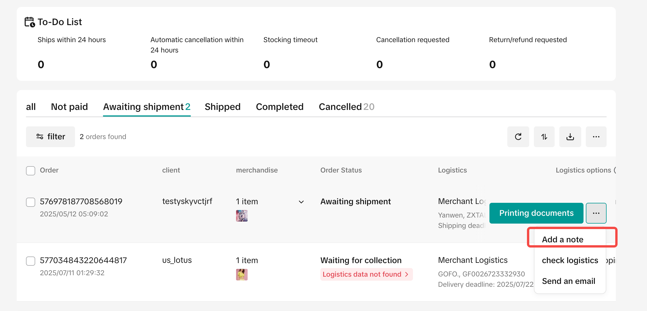Click the red arrow on Logistics data not found
Image resolution: width=647 pixels, height=311 pixels.
coord(407,274)
